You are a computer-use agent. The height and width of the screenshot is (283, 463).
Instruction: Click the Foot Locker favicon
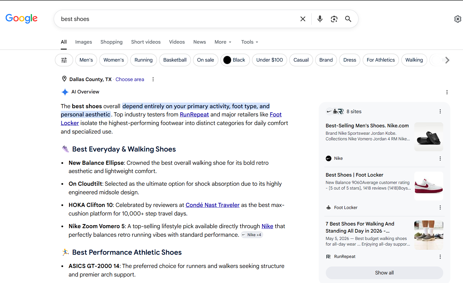pos(328,208)
